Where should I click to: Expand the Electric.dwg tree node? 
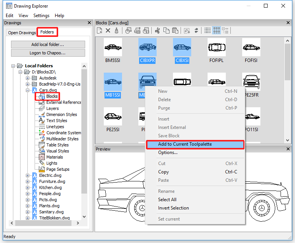tap(28, 175)
